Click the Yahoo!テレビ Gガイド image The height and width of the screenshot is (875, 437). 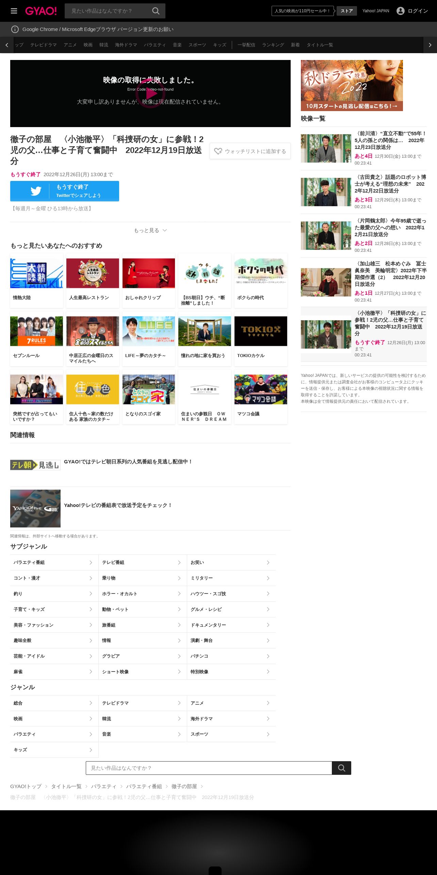[x=35, y=508]
